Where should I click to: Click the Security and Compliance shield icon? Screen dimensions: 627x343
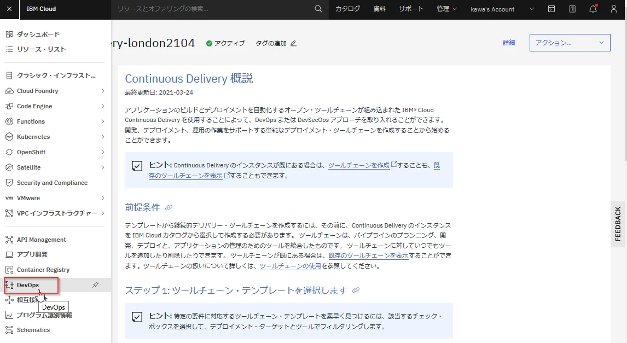[9, 183]
